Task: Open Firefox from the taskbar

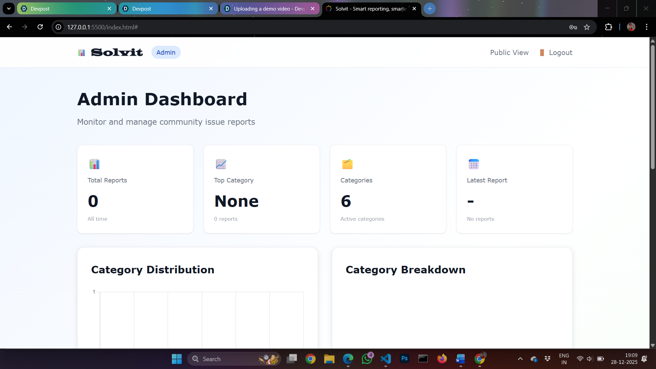Action: click(x=442, y=359)
